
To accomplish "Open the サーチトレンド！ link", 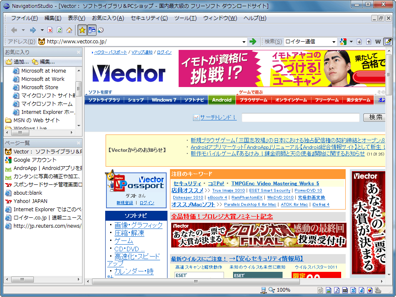I will pyautogui.click(x=218, y=118).
